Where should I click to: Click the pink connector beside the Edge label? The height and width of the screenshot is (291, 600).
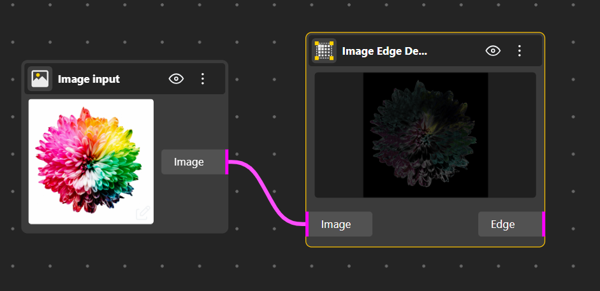point(543,224)
